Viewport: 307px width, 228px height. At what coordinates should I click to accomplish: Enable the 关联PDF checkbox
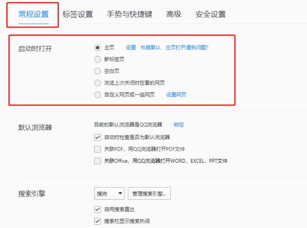pyautogui.click(x=98, y=149)
